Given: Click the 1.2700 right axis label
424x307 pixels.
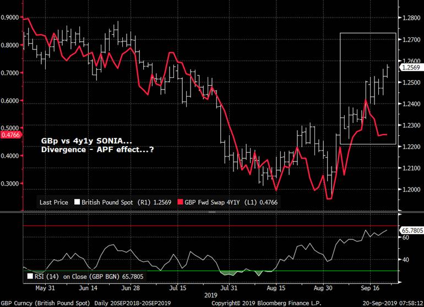Looking at the screenshot, I should (411, 40).
